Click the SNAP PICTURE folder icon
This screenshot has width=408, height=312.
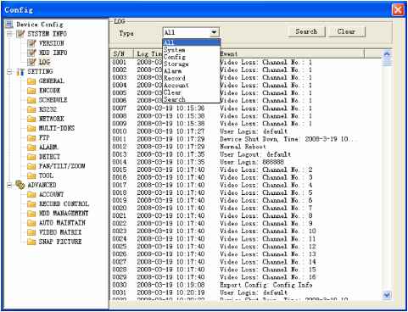[31, 242]
